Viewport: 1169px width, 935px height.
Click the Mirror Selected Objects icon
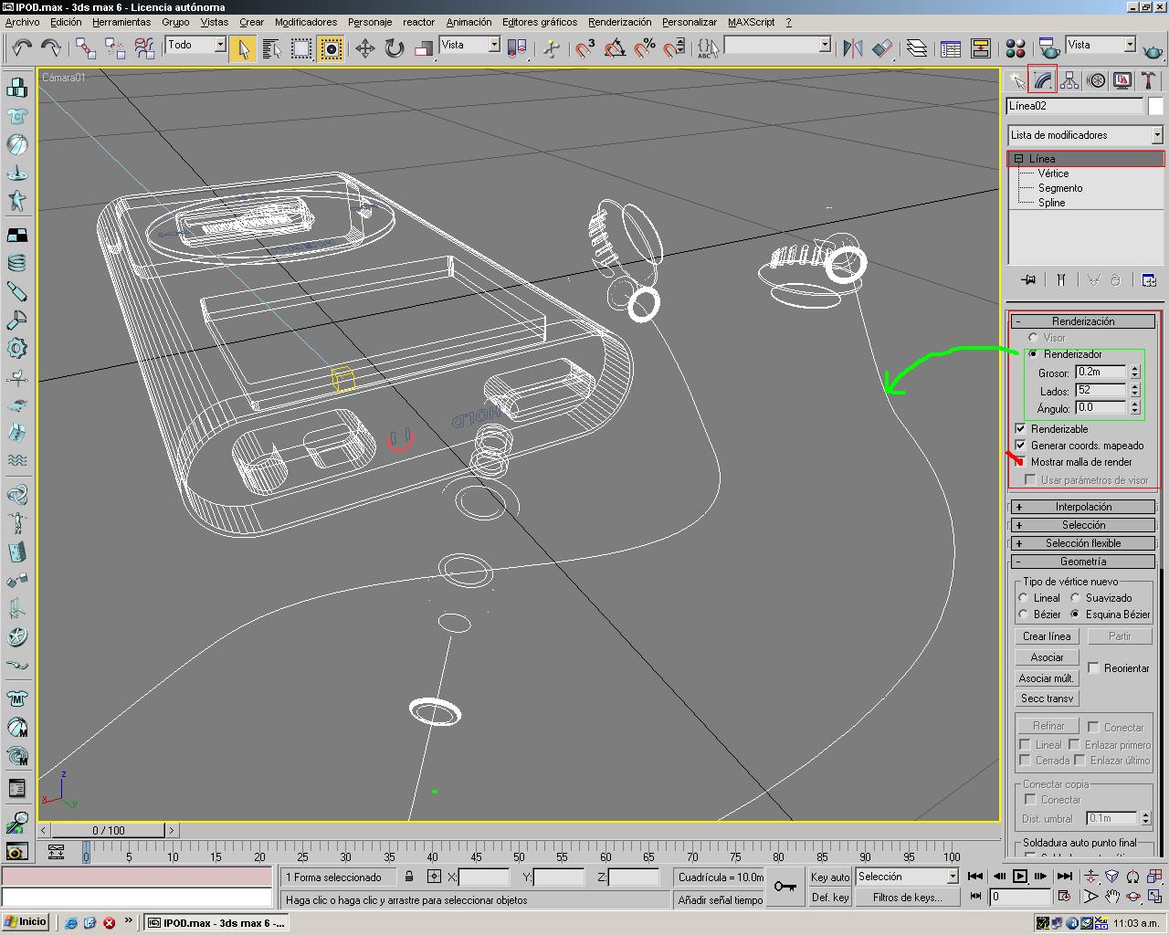tap(852, 47)
